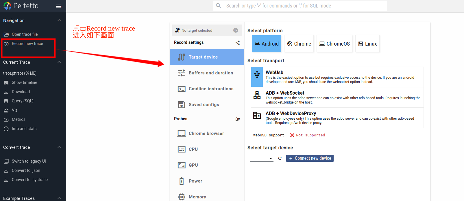Click the Open trace file folder icon
This screenshot has width=464, height=201.
coord(6,34)
